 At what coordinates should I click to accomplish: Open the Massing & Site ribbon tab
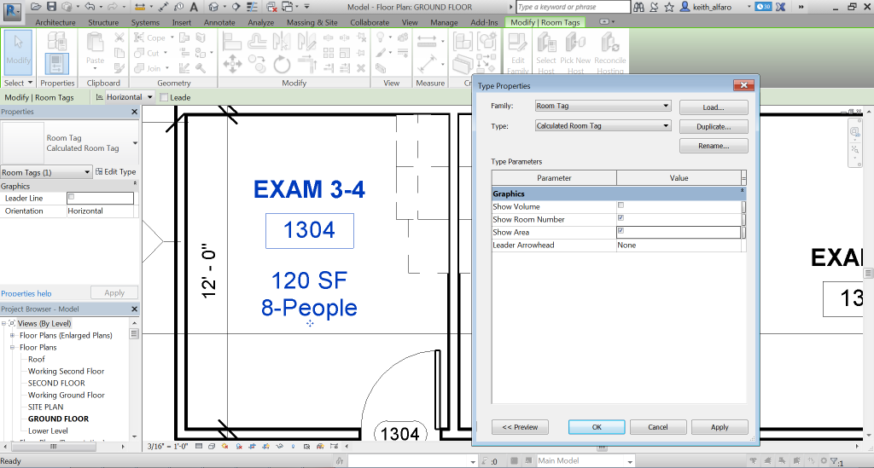point(312,22)
